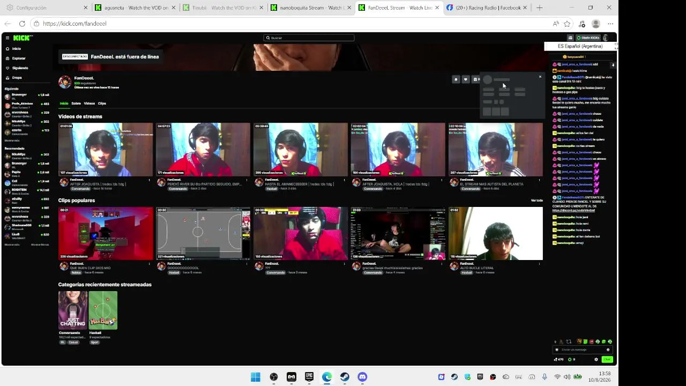Refresh the browser page
The height and width of the screenshot is (386, 686).
[22, 24]
